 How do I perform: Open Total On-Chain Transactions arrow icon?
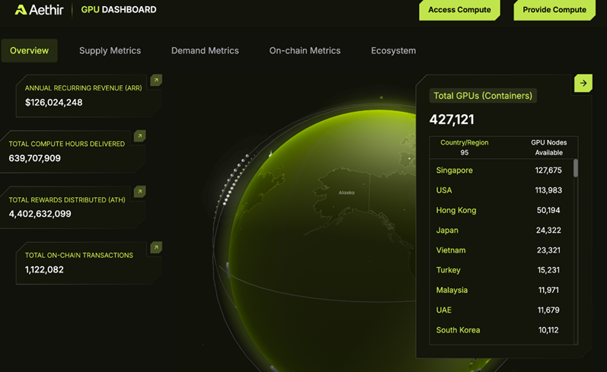[155, 247]
